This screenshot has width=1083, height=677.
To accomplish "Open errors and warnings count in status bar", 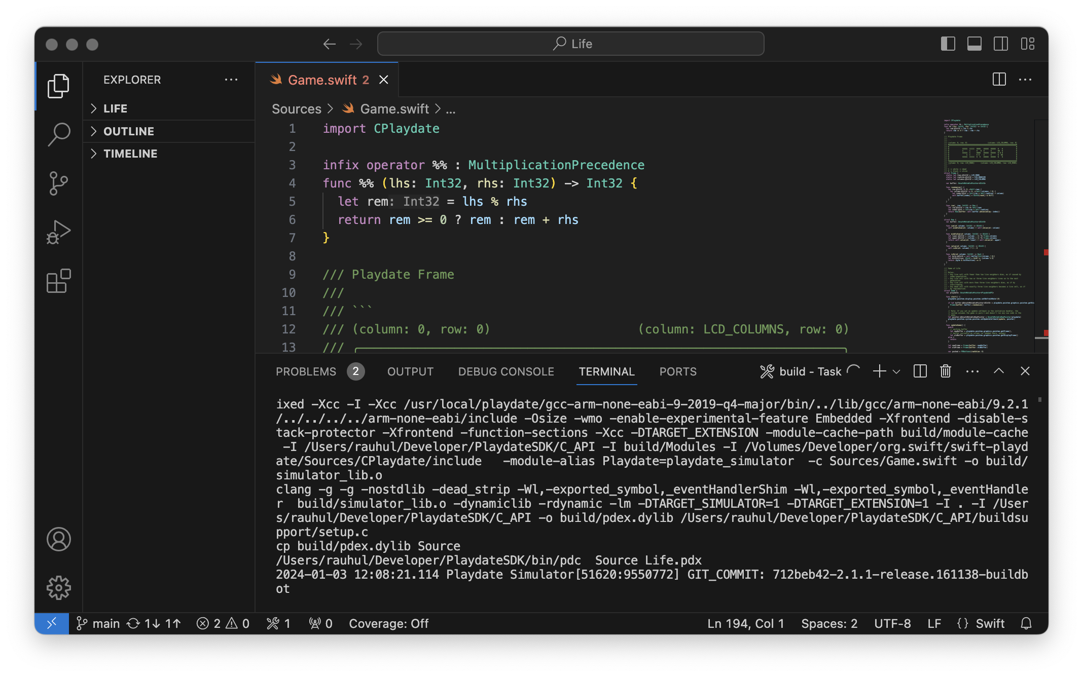I will point(223,623).
